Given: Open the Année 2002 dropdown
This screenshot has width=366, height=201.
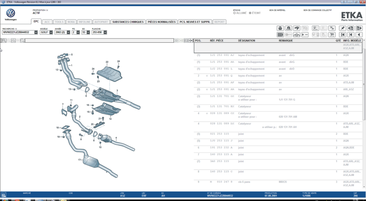Looking at the screenshot, I should tap(68, 32).
